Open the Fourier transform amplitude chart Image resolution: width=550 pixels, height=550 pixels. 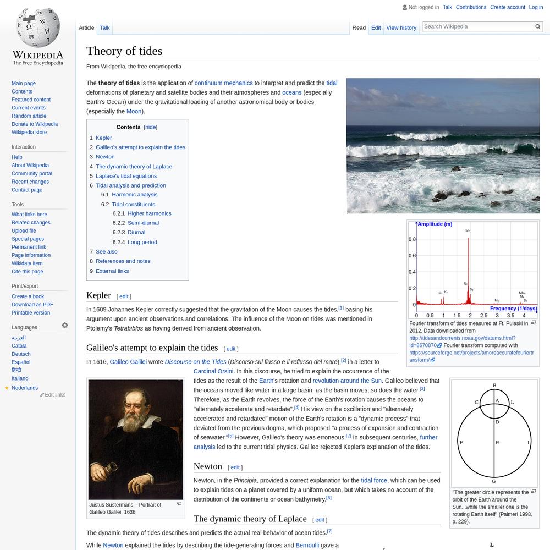coord(473,269)
